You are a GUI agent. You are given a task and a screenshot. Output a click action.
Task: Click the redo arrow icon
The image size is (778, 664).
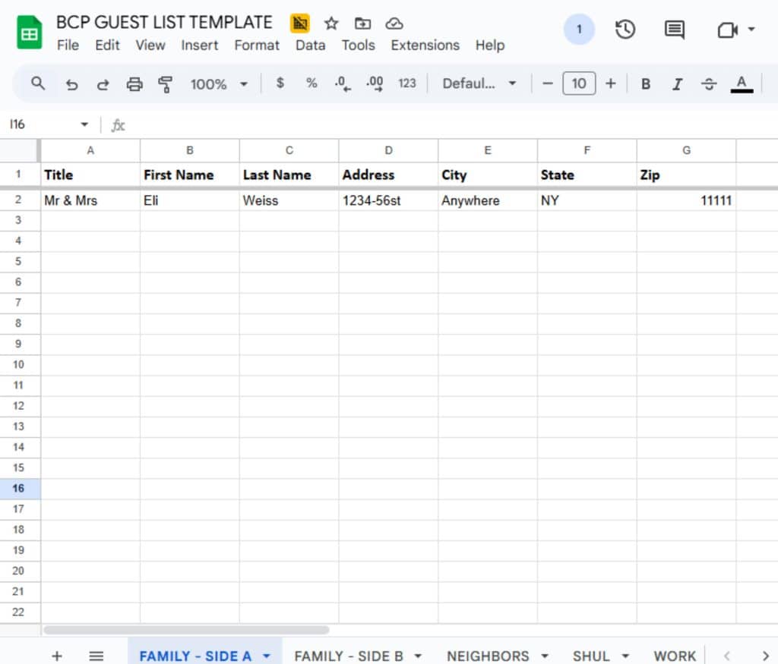click(x=103, y=84)
